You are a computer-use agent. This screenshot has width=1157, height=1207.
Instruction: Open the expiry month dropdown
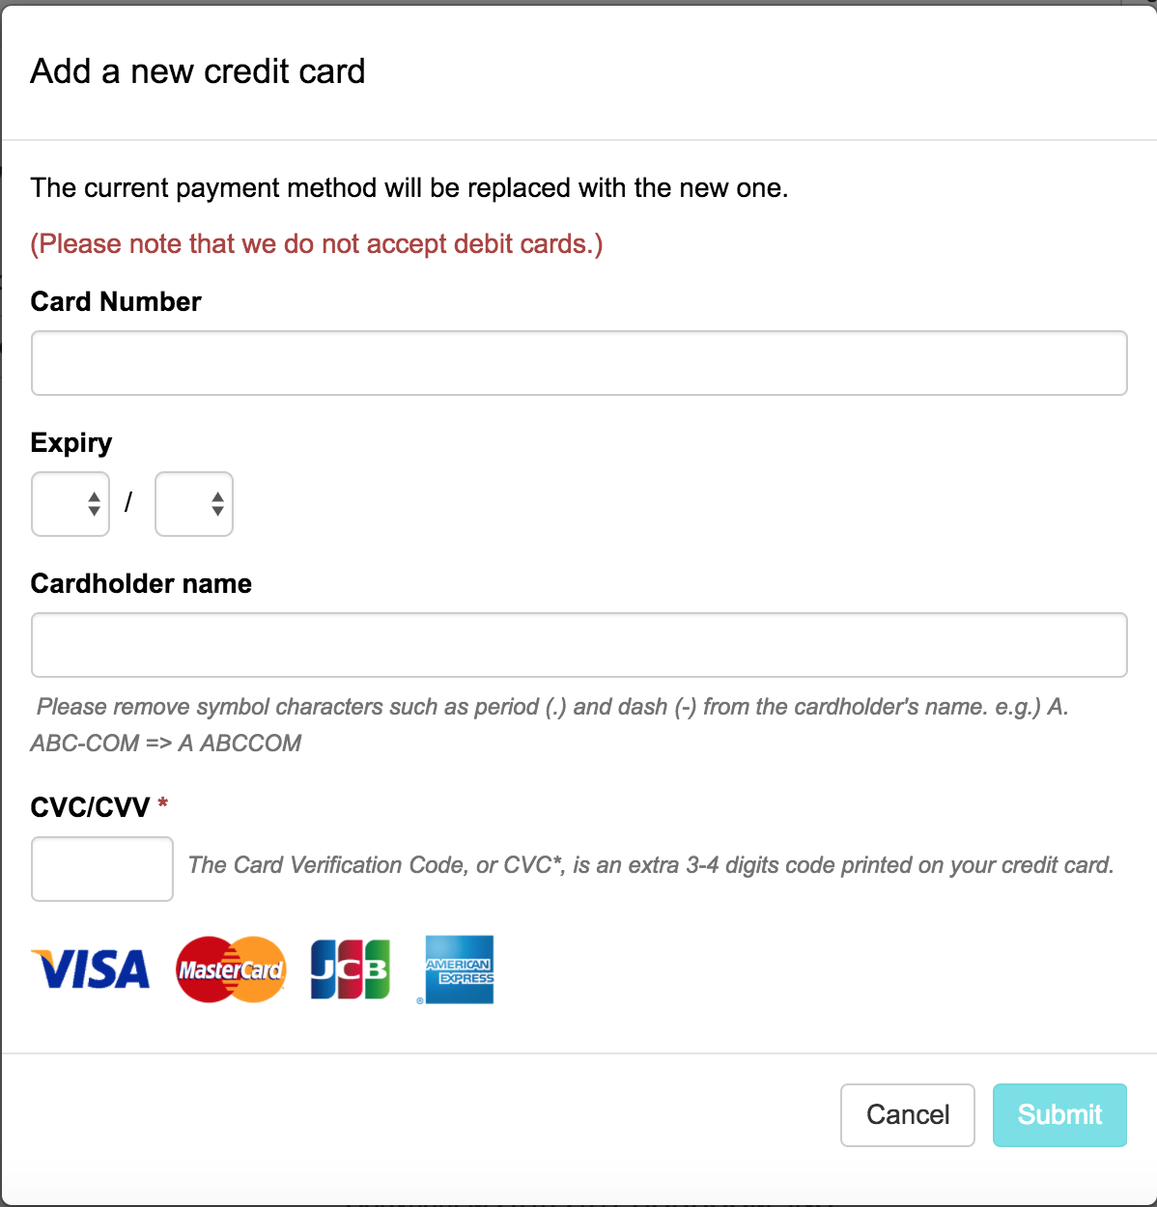71,504
